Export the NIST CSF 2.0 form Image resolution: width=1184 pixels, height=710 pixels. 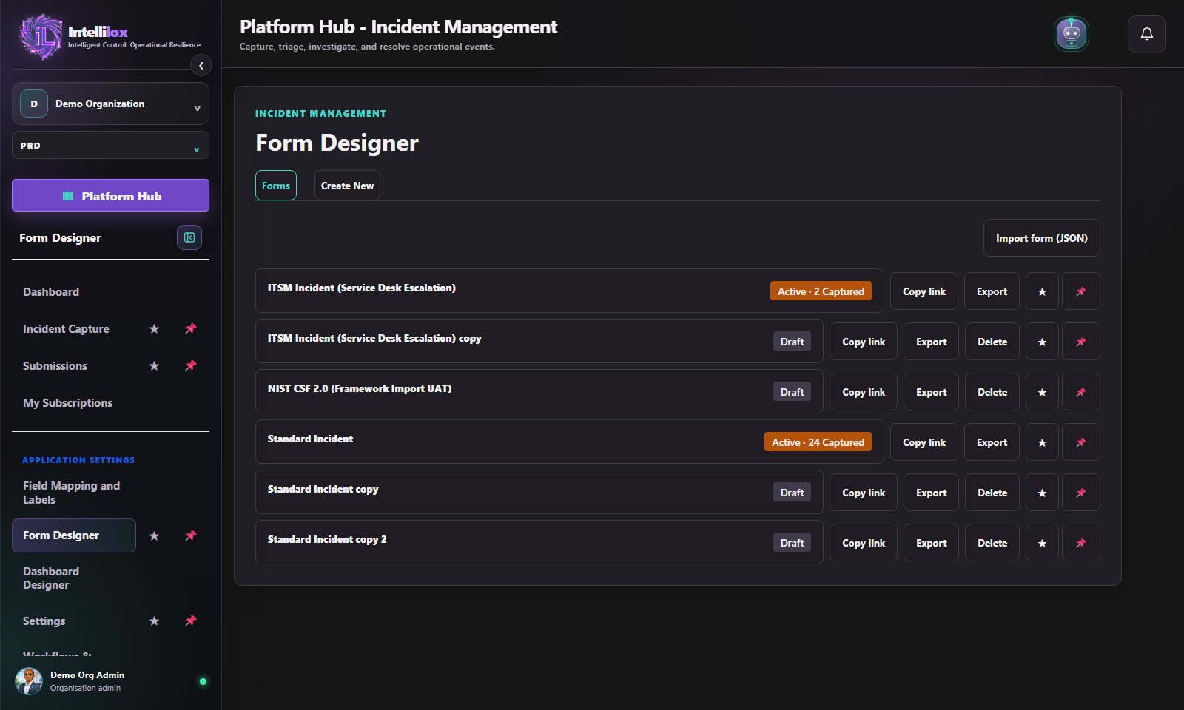pyautogui.click(x=931, y=392)
